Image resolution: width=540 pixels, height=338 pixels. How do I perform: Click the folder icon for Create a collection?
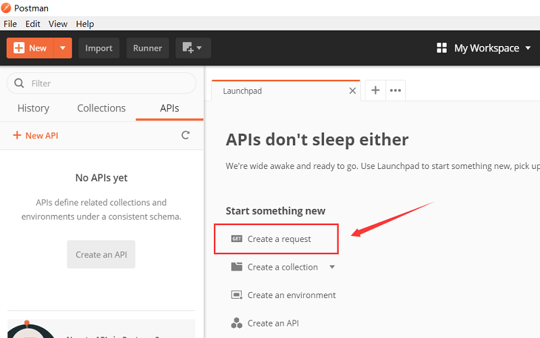pyautogui.click(x=236, y=267)
